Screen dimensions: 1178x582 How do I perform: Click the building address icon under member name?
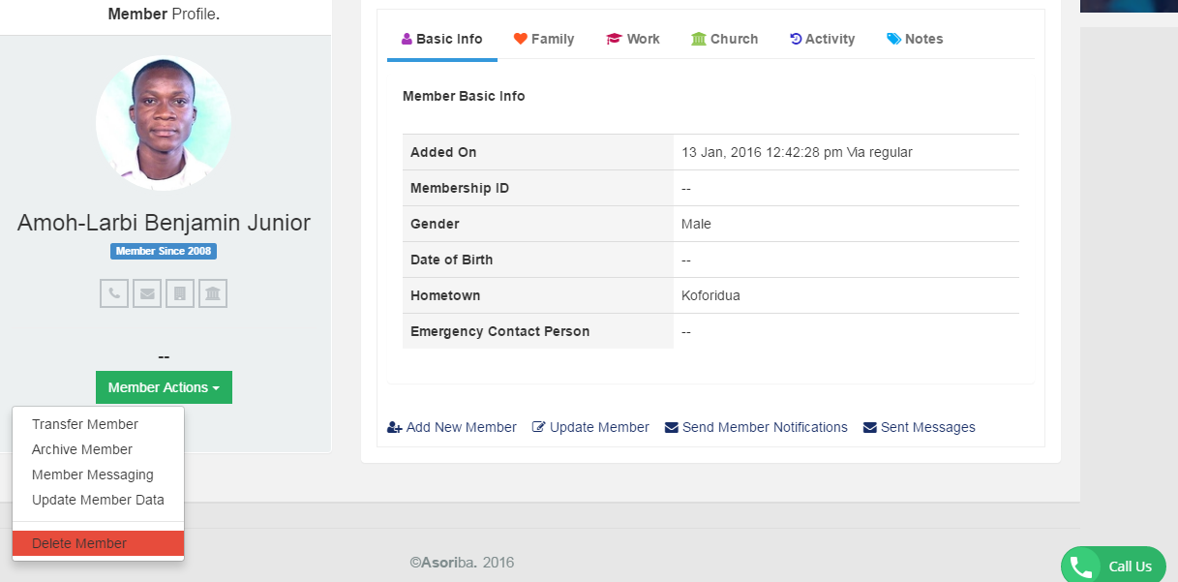[x=180, y=293]
